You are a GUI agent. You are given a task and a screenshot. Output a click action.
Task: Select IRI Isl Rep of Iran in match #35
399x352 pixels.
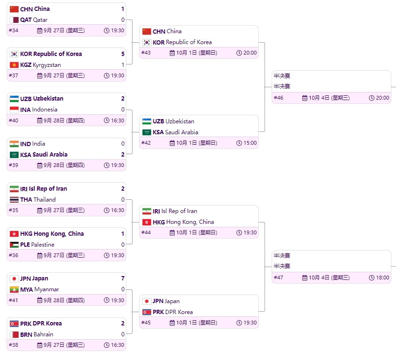[66, 189]
